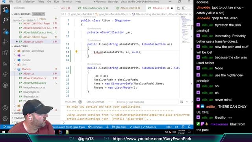Open the Explorer view in the activity bar
Screen dimensions: 252x142
click(5, 9)
